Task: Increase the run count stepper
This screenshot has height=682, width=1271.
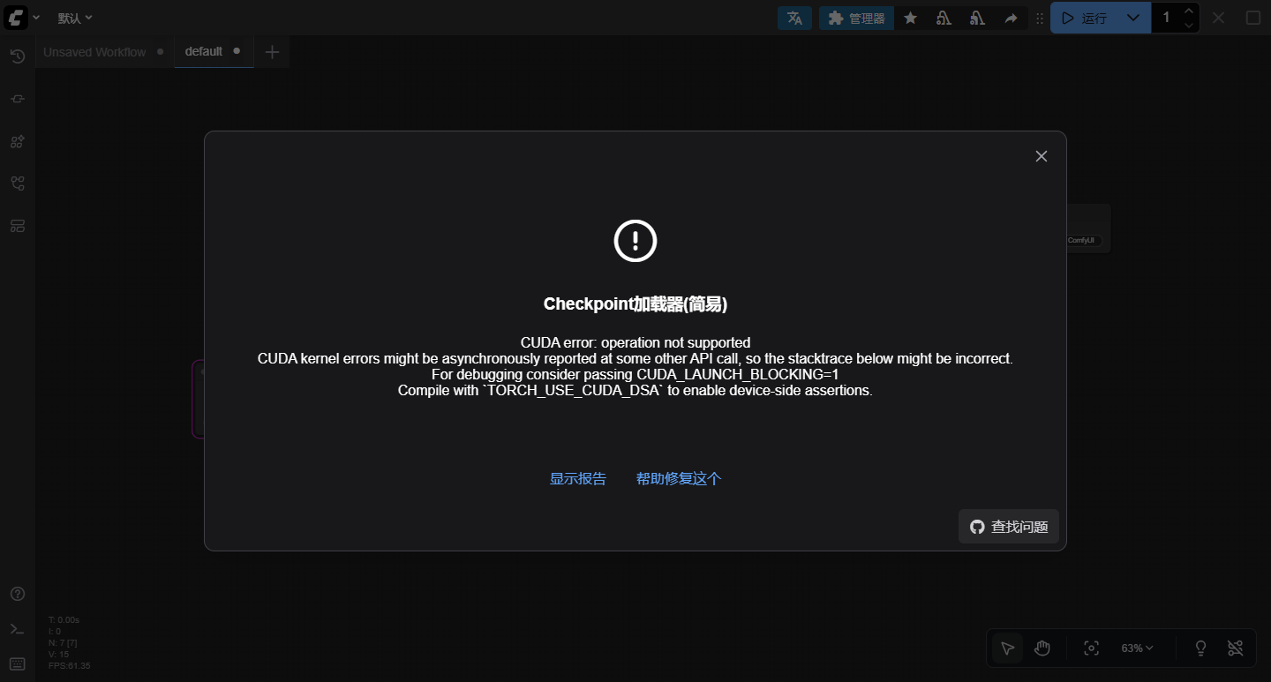Action: click(x=1189, y=10)
